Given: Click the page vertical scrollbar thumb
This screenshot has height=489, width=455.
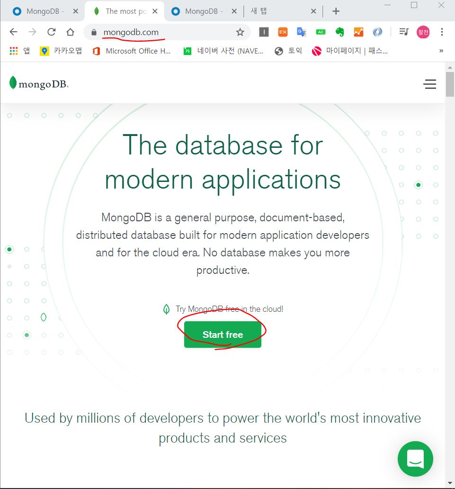Looking at the screenshot, I should coord(450,84).
